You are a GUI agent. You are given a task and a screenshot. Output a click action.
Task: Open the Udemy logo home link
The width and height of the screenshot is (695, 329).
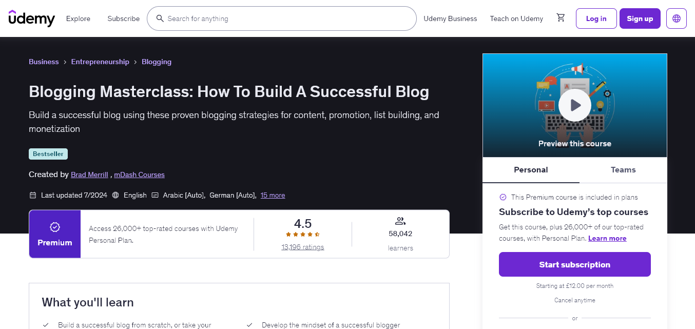tap(32, 18)
